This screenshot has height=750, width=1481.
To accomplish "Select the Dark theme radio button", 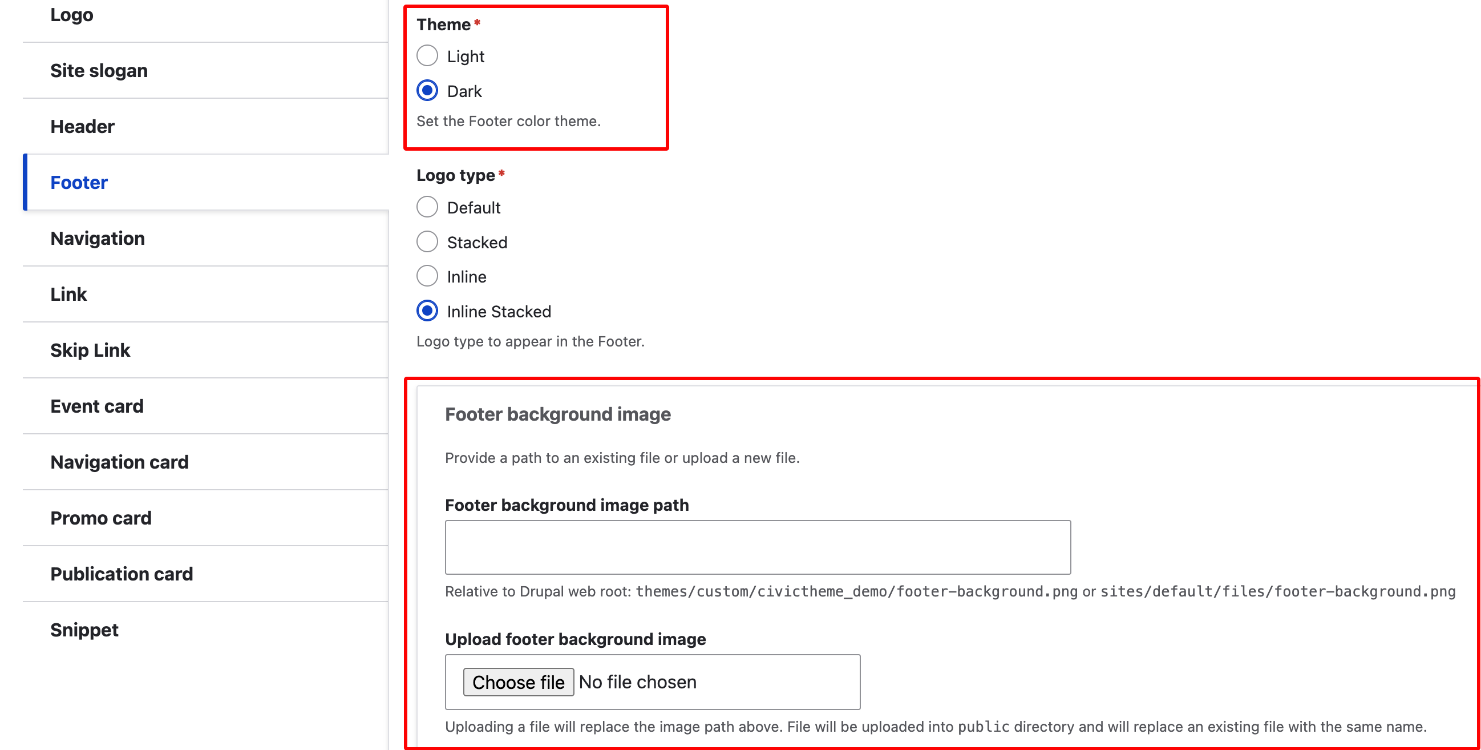I will pos(427,91).
